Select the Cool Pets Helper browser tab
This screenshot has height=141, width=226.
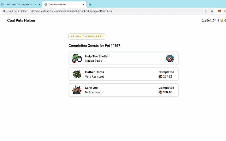(x=64, y=5)
